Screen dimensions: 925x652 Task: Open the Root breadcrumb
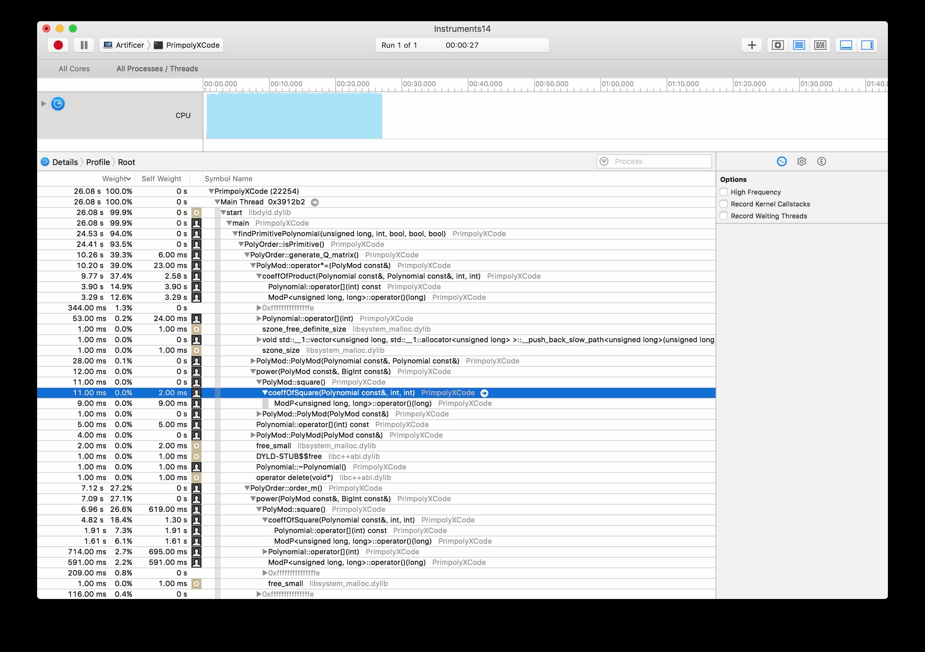pyautogui.click(x=127, y=162)
